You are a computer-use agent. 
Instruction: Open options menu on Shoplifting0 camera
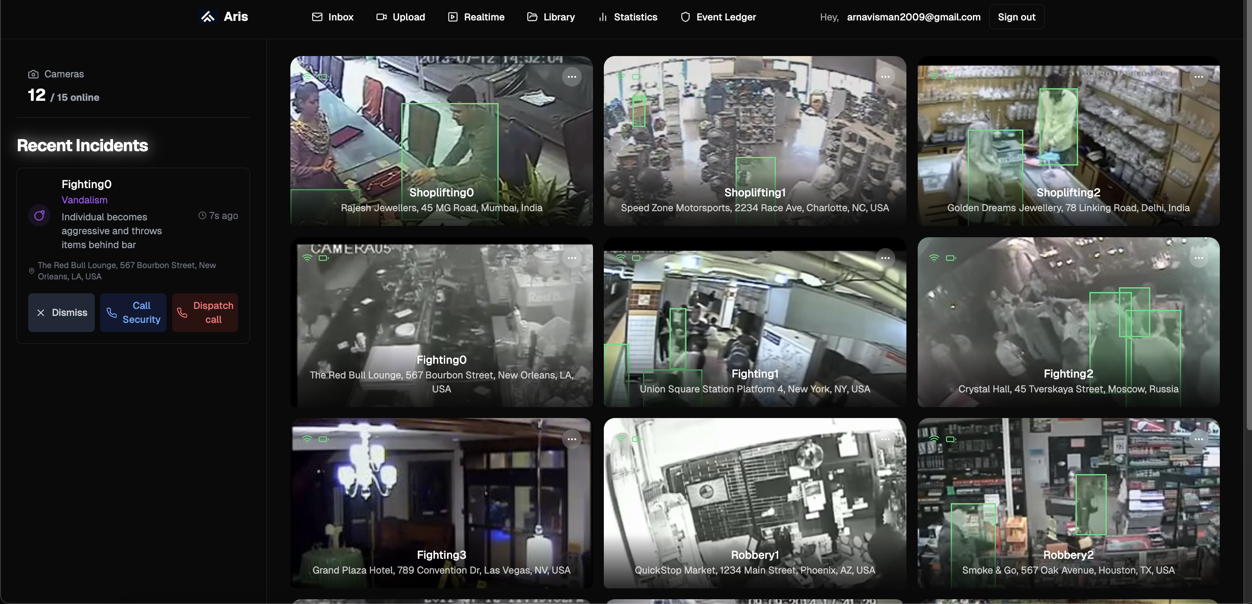pos(572,77)
